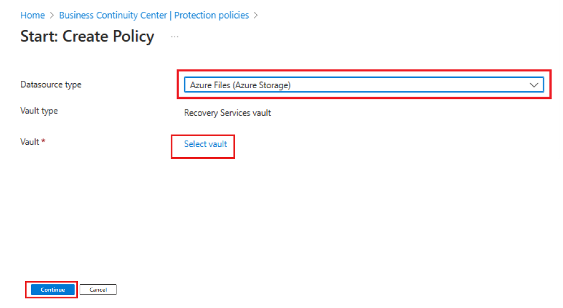
Task: Open the ellipsis more options beside the title
Action: [175, 37]
